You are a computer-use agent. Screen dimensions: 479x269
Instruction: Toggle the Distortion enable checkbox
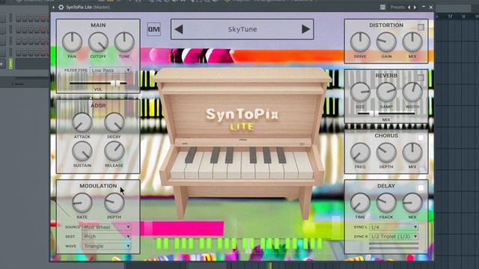[421, 27]
